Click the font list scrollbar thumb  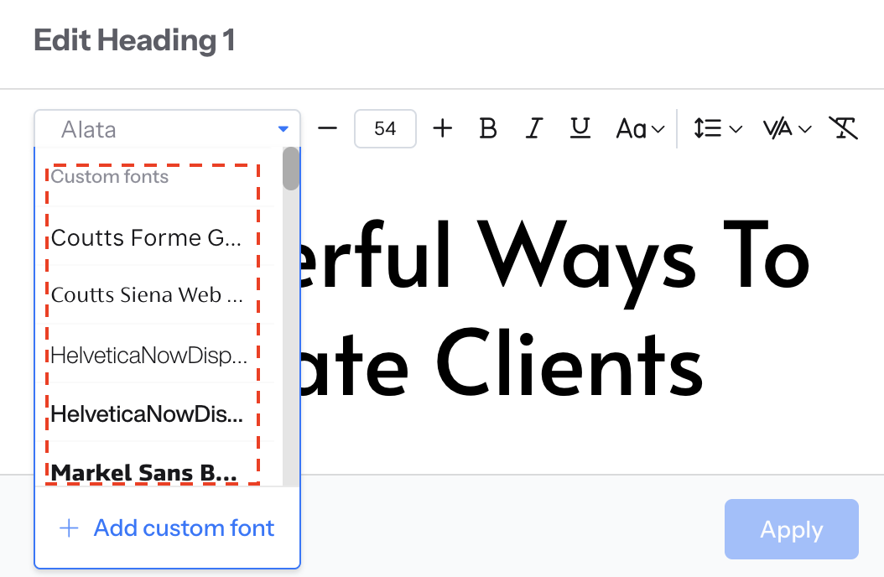pos(291,169)
